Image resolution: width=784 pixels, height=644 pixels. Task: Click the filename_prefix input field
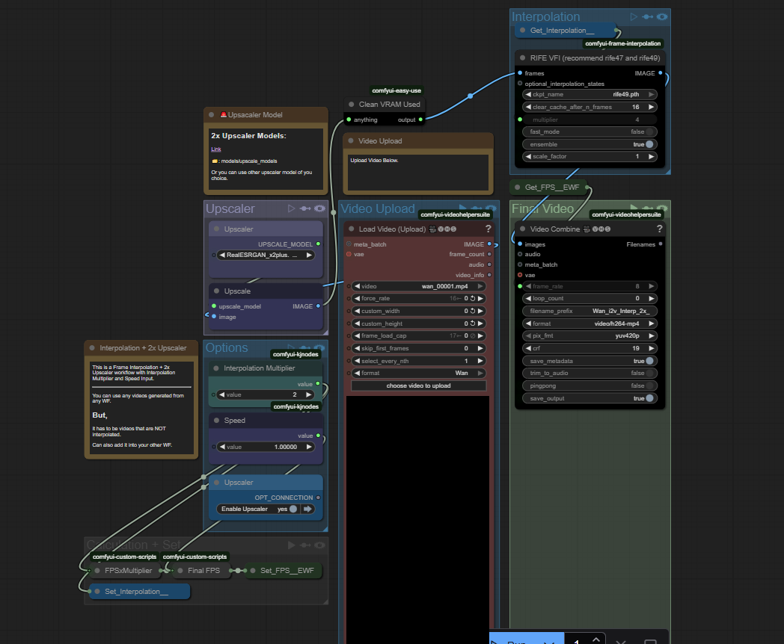tap(589, 311)
